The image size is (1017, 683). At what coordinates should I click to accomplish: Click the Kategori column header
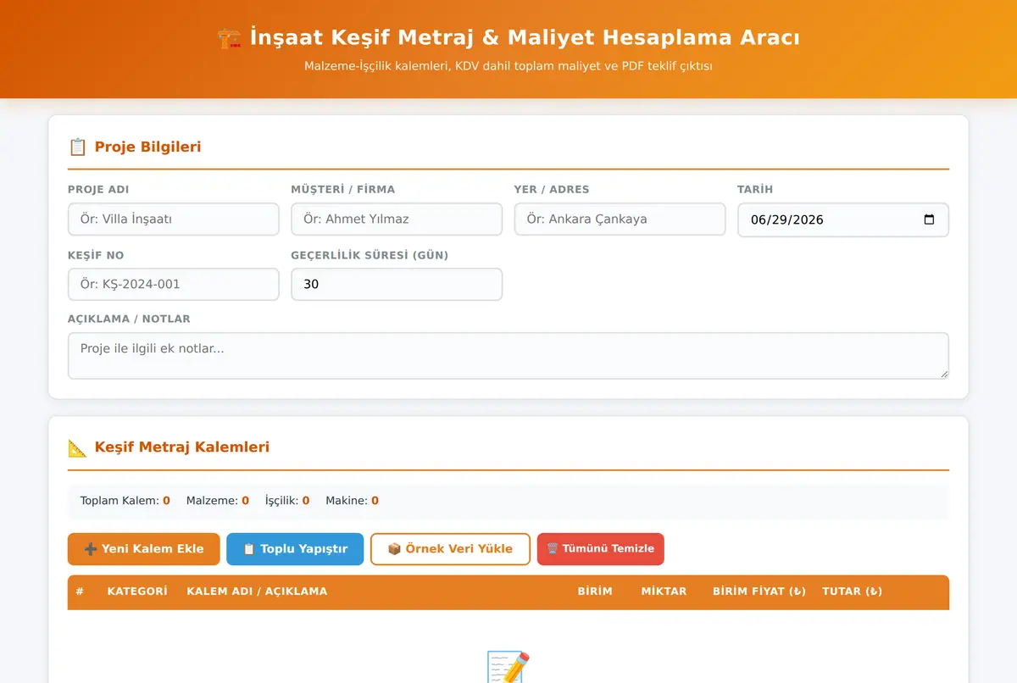(x=137, y=591)
